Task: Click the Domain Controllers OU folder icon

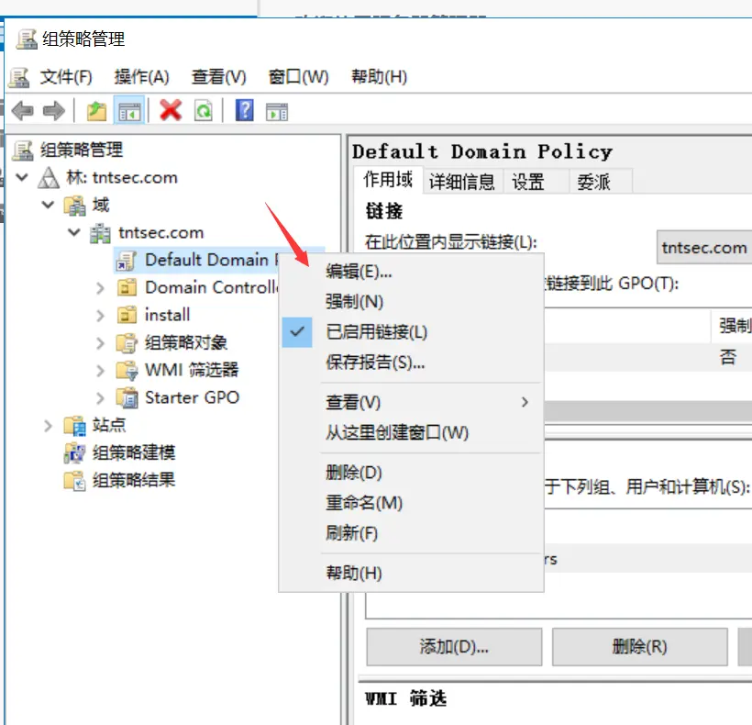Action: (127, 288)
